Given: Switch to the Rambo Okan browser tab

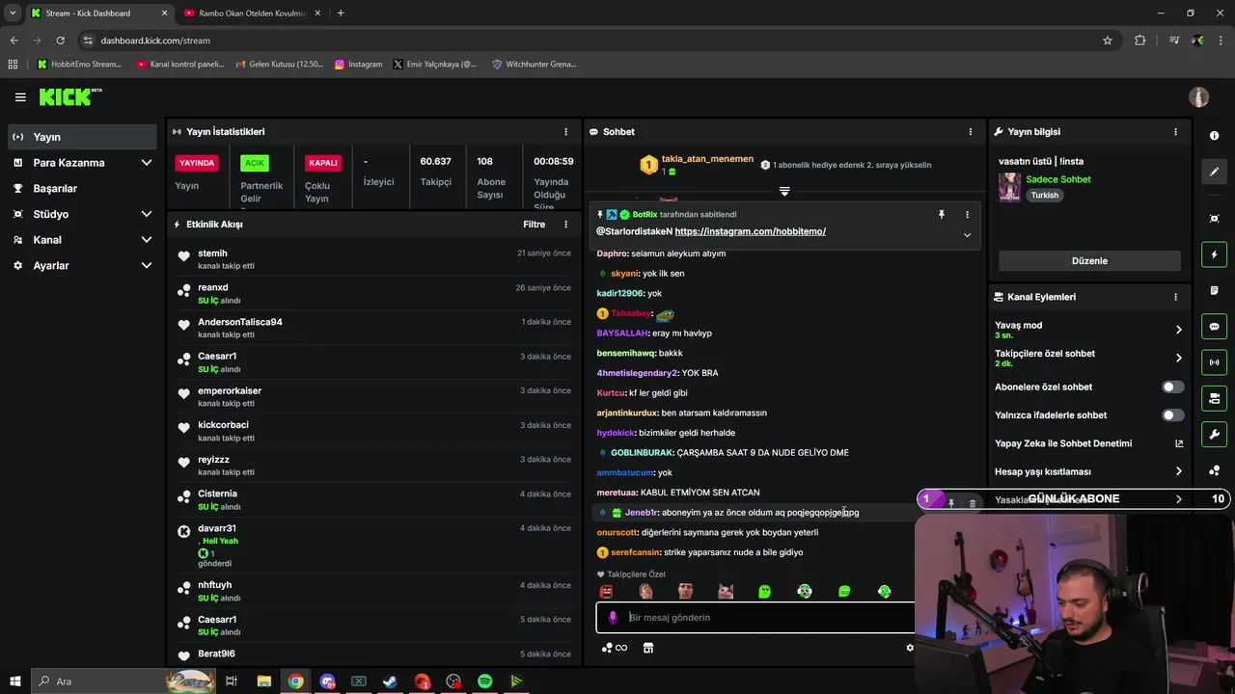Looking at the screenshot, I should pyautogui.click(x=253, y=13).
